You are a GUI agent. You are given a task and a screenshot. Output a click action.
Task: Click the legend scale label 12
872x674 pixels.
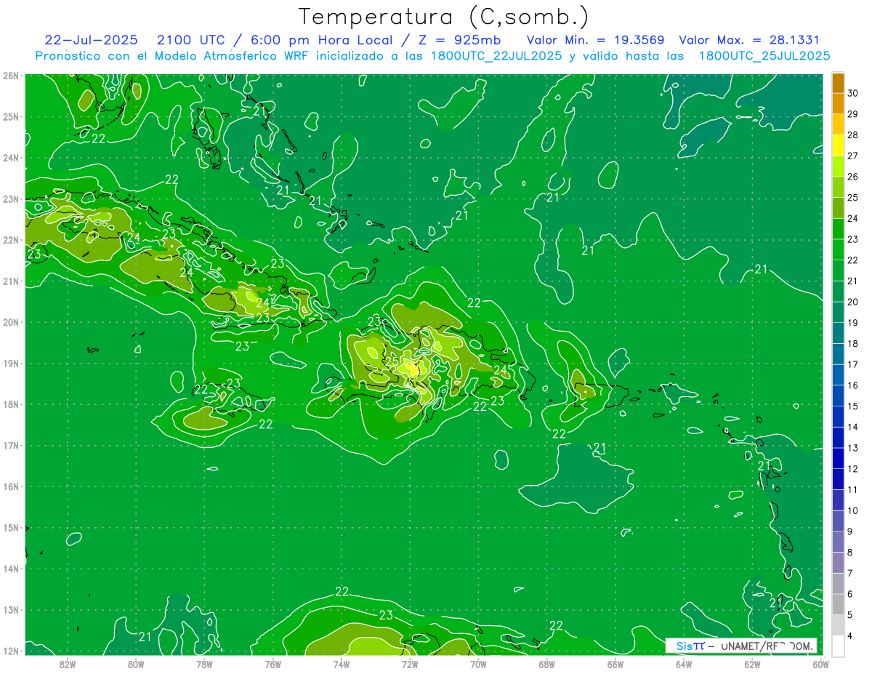point(853,469)
